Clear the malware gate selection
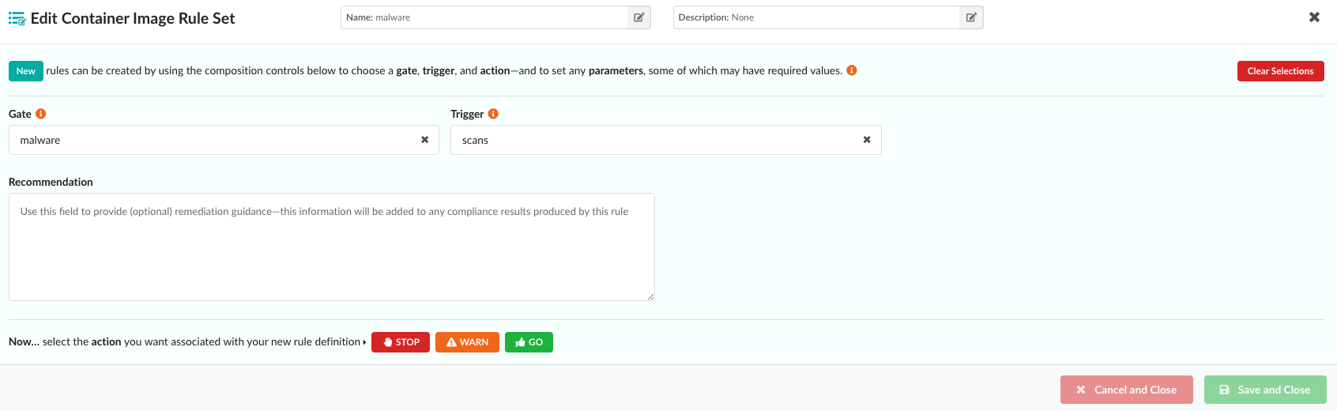 [x=424, y=140]
